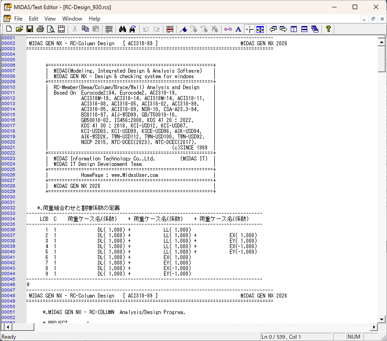The height and width of the screenshot is (341, 387).
Task: Cut selection with the scissors icon
Action: pyautogui.click(x=75, y=29)
